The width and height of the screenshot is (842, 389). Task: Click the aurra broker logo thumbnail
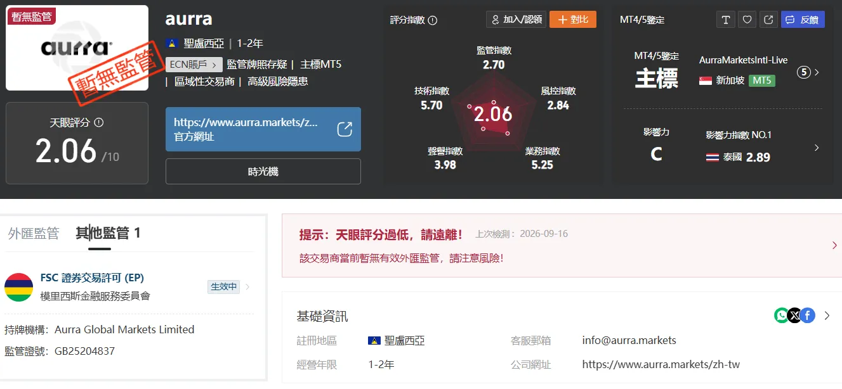coord(77,48)
